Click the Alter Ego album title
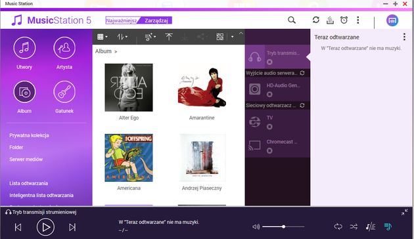This screenshot has width=414, height=239. [129, 118]
